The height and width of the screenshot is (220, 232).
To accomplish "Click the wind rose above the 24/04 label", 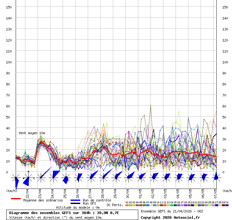I will [53, 178].
